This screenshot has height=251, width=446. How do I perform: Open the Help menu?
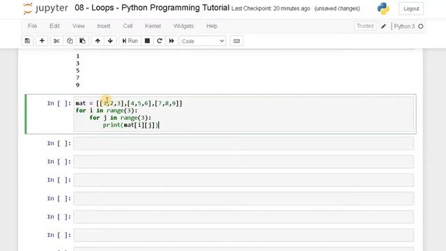pos(212,26)
